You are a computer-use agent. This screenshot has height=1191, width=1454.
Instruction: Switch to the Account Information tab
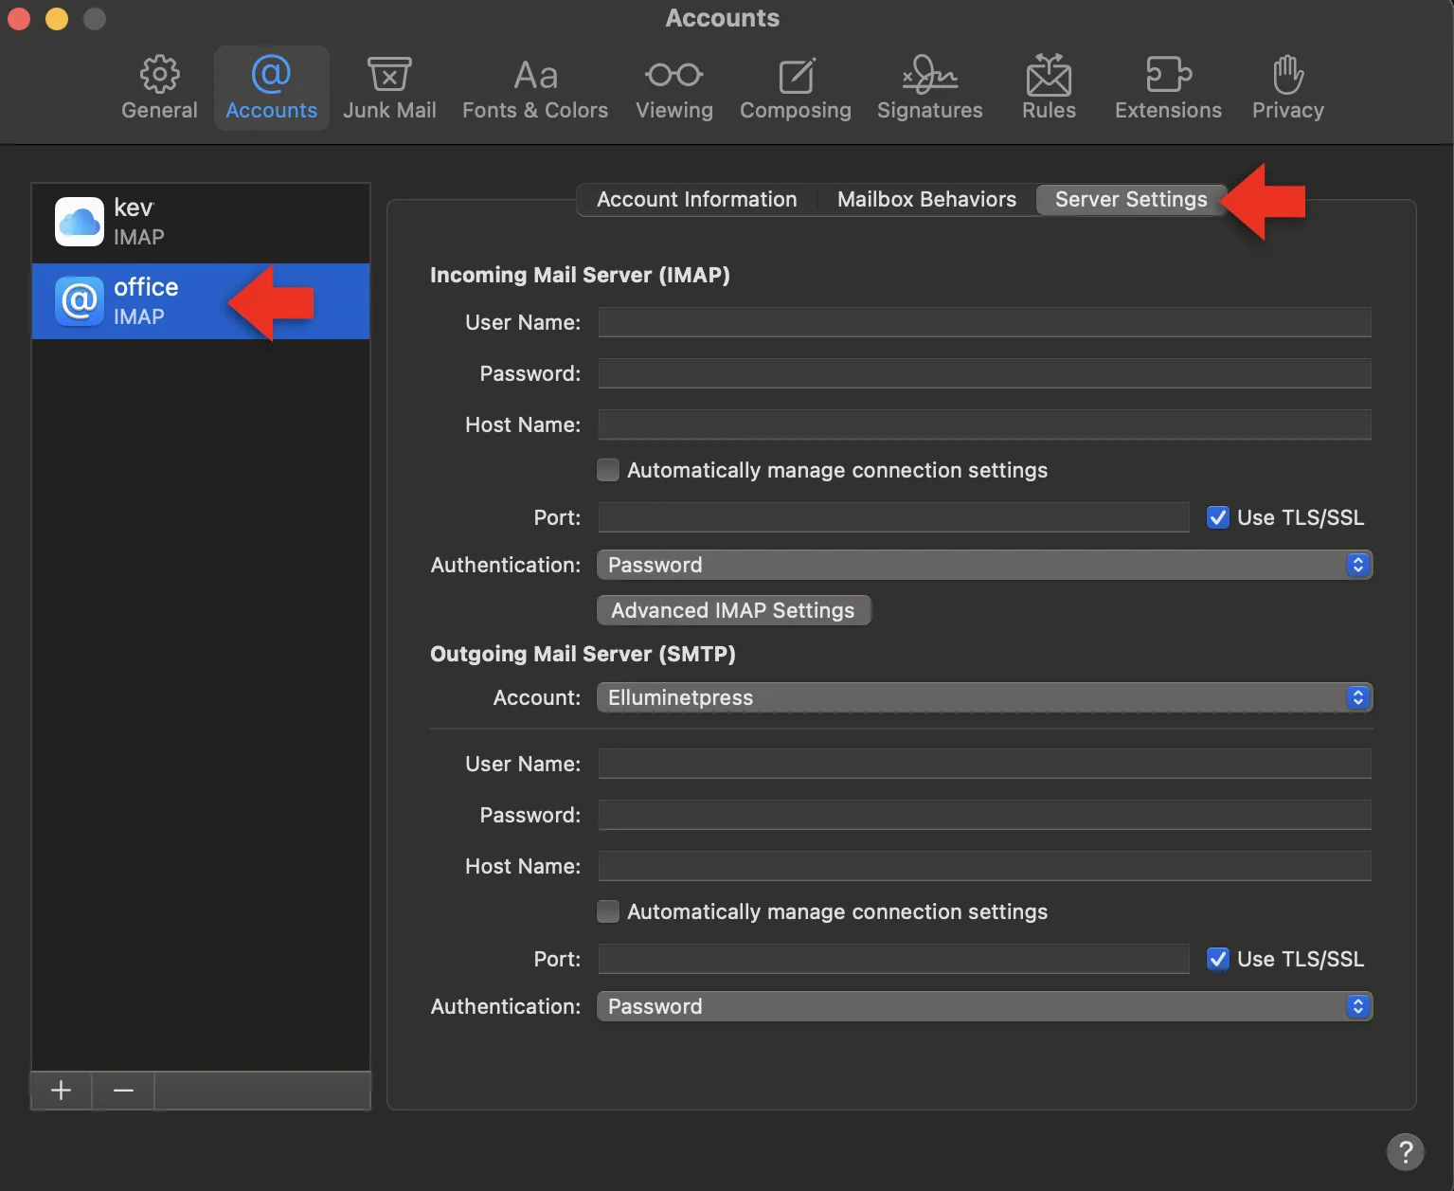point(696,199)
